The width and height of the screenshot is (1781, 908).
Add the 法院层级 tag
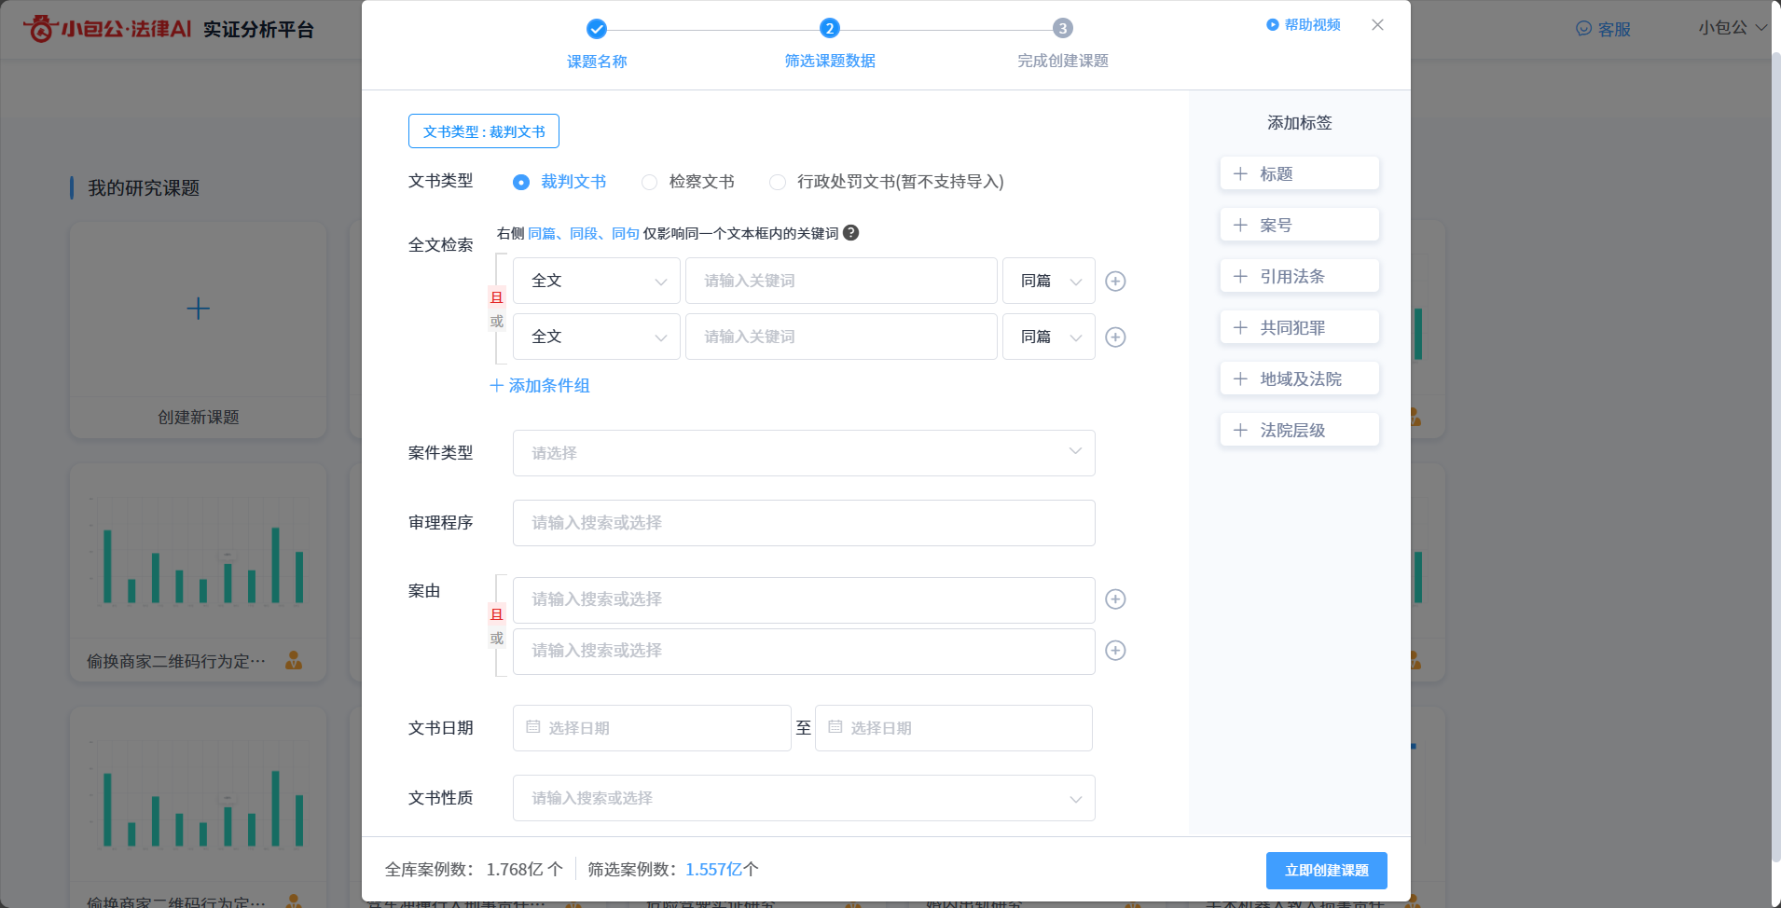click(x=1299, y=431)
